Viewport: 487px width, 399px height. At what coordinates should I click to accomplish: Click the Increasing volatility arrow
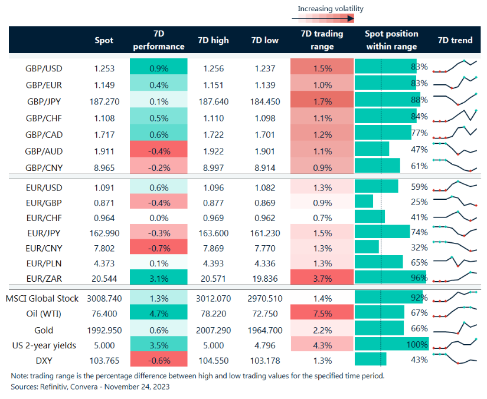point(322,18)
